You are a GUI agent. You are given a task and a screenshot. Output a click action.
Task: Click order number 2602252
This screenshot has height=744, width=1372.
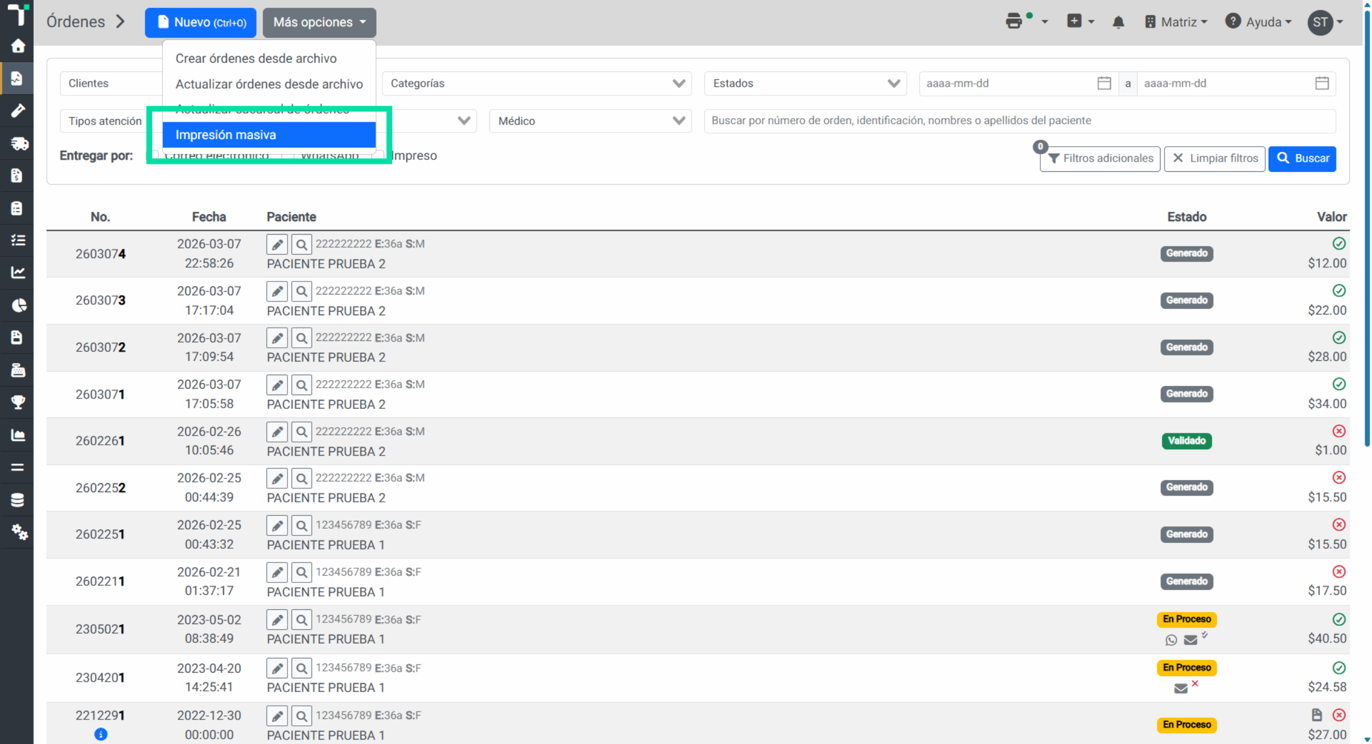[100, 488]
